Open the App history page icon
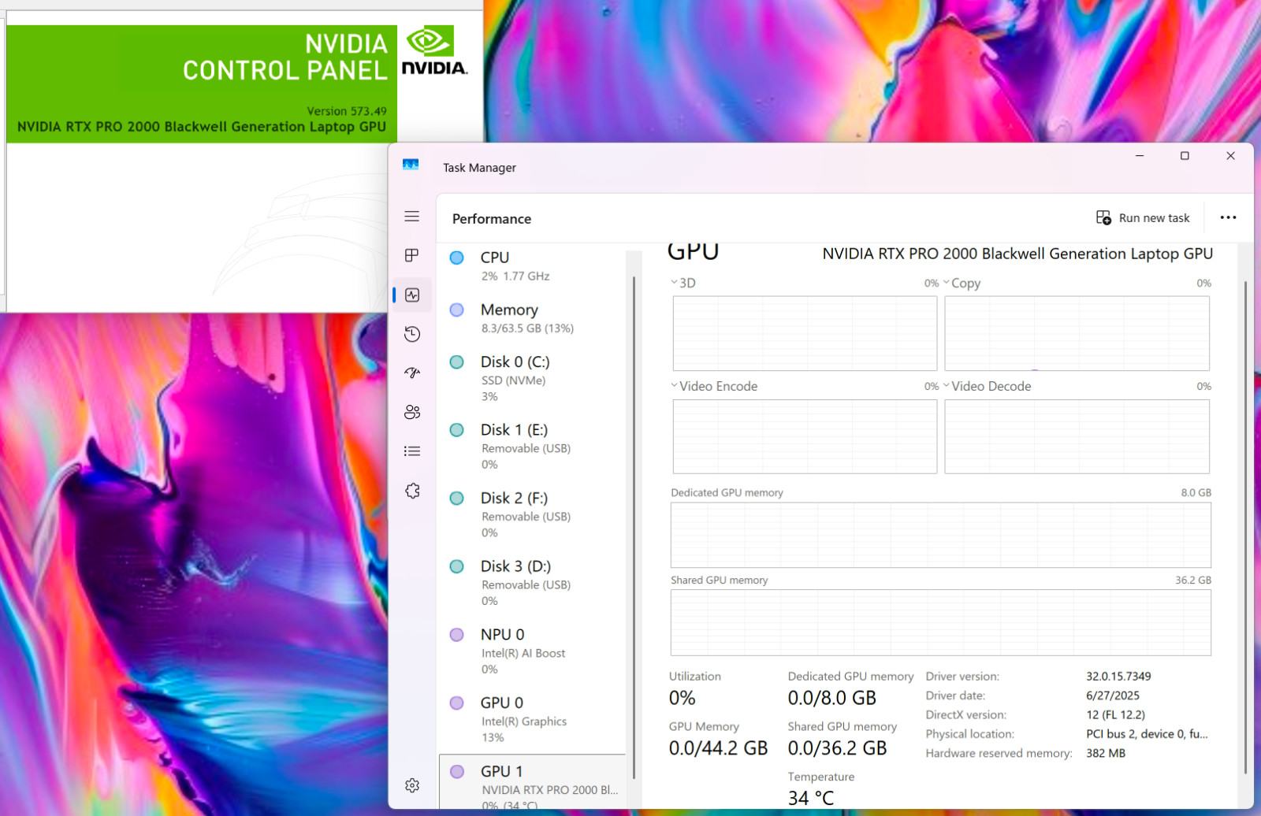1261x816 pixels. (x=412, y=334)
